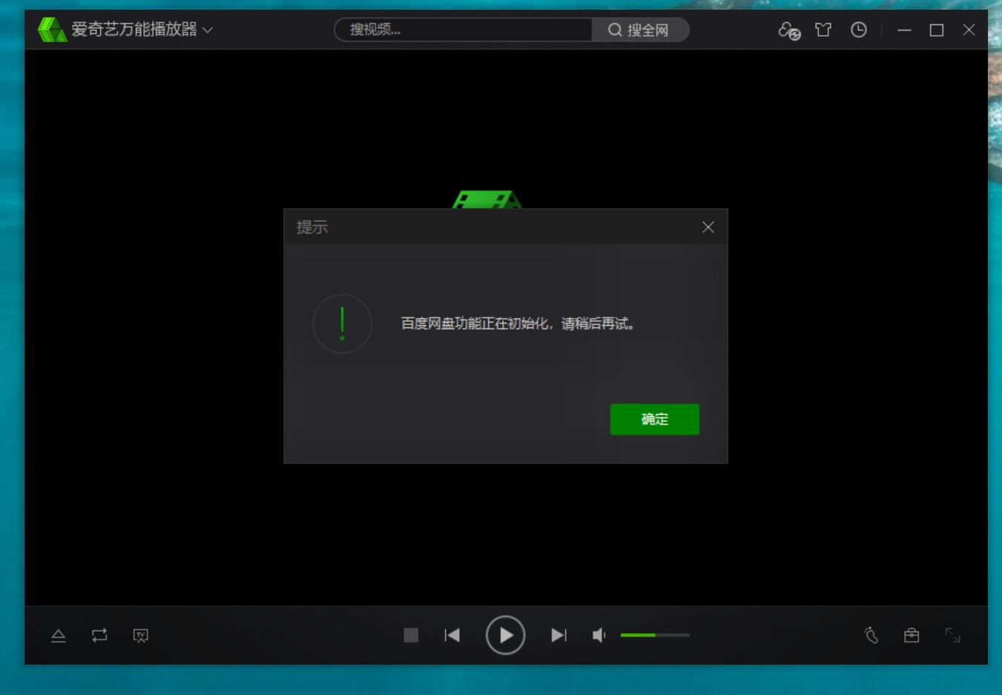Click the 提示 dialog title
This screenshot has height=695, width=1002.
tap(312, 227)
